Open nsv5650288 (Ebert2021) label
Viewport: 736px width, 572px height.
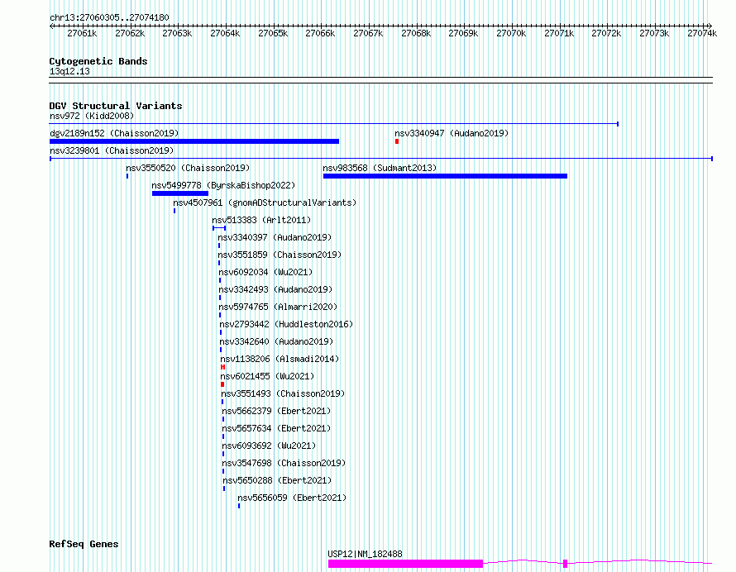[x=277, y=480]
